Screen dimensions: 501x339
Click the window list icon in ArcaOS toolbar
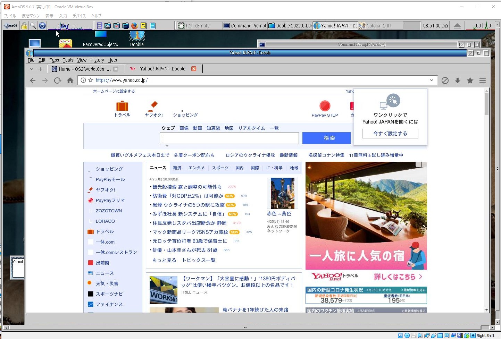99,26
